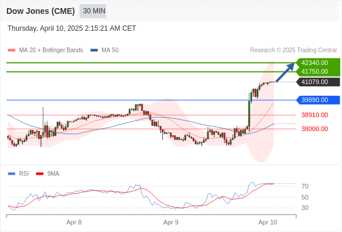Click the red 38910.00 support label

(x=315, y=115)
